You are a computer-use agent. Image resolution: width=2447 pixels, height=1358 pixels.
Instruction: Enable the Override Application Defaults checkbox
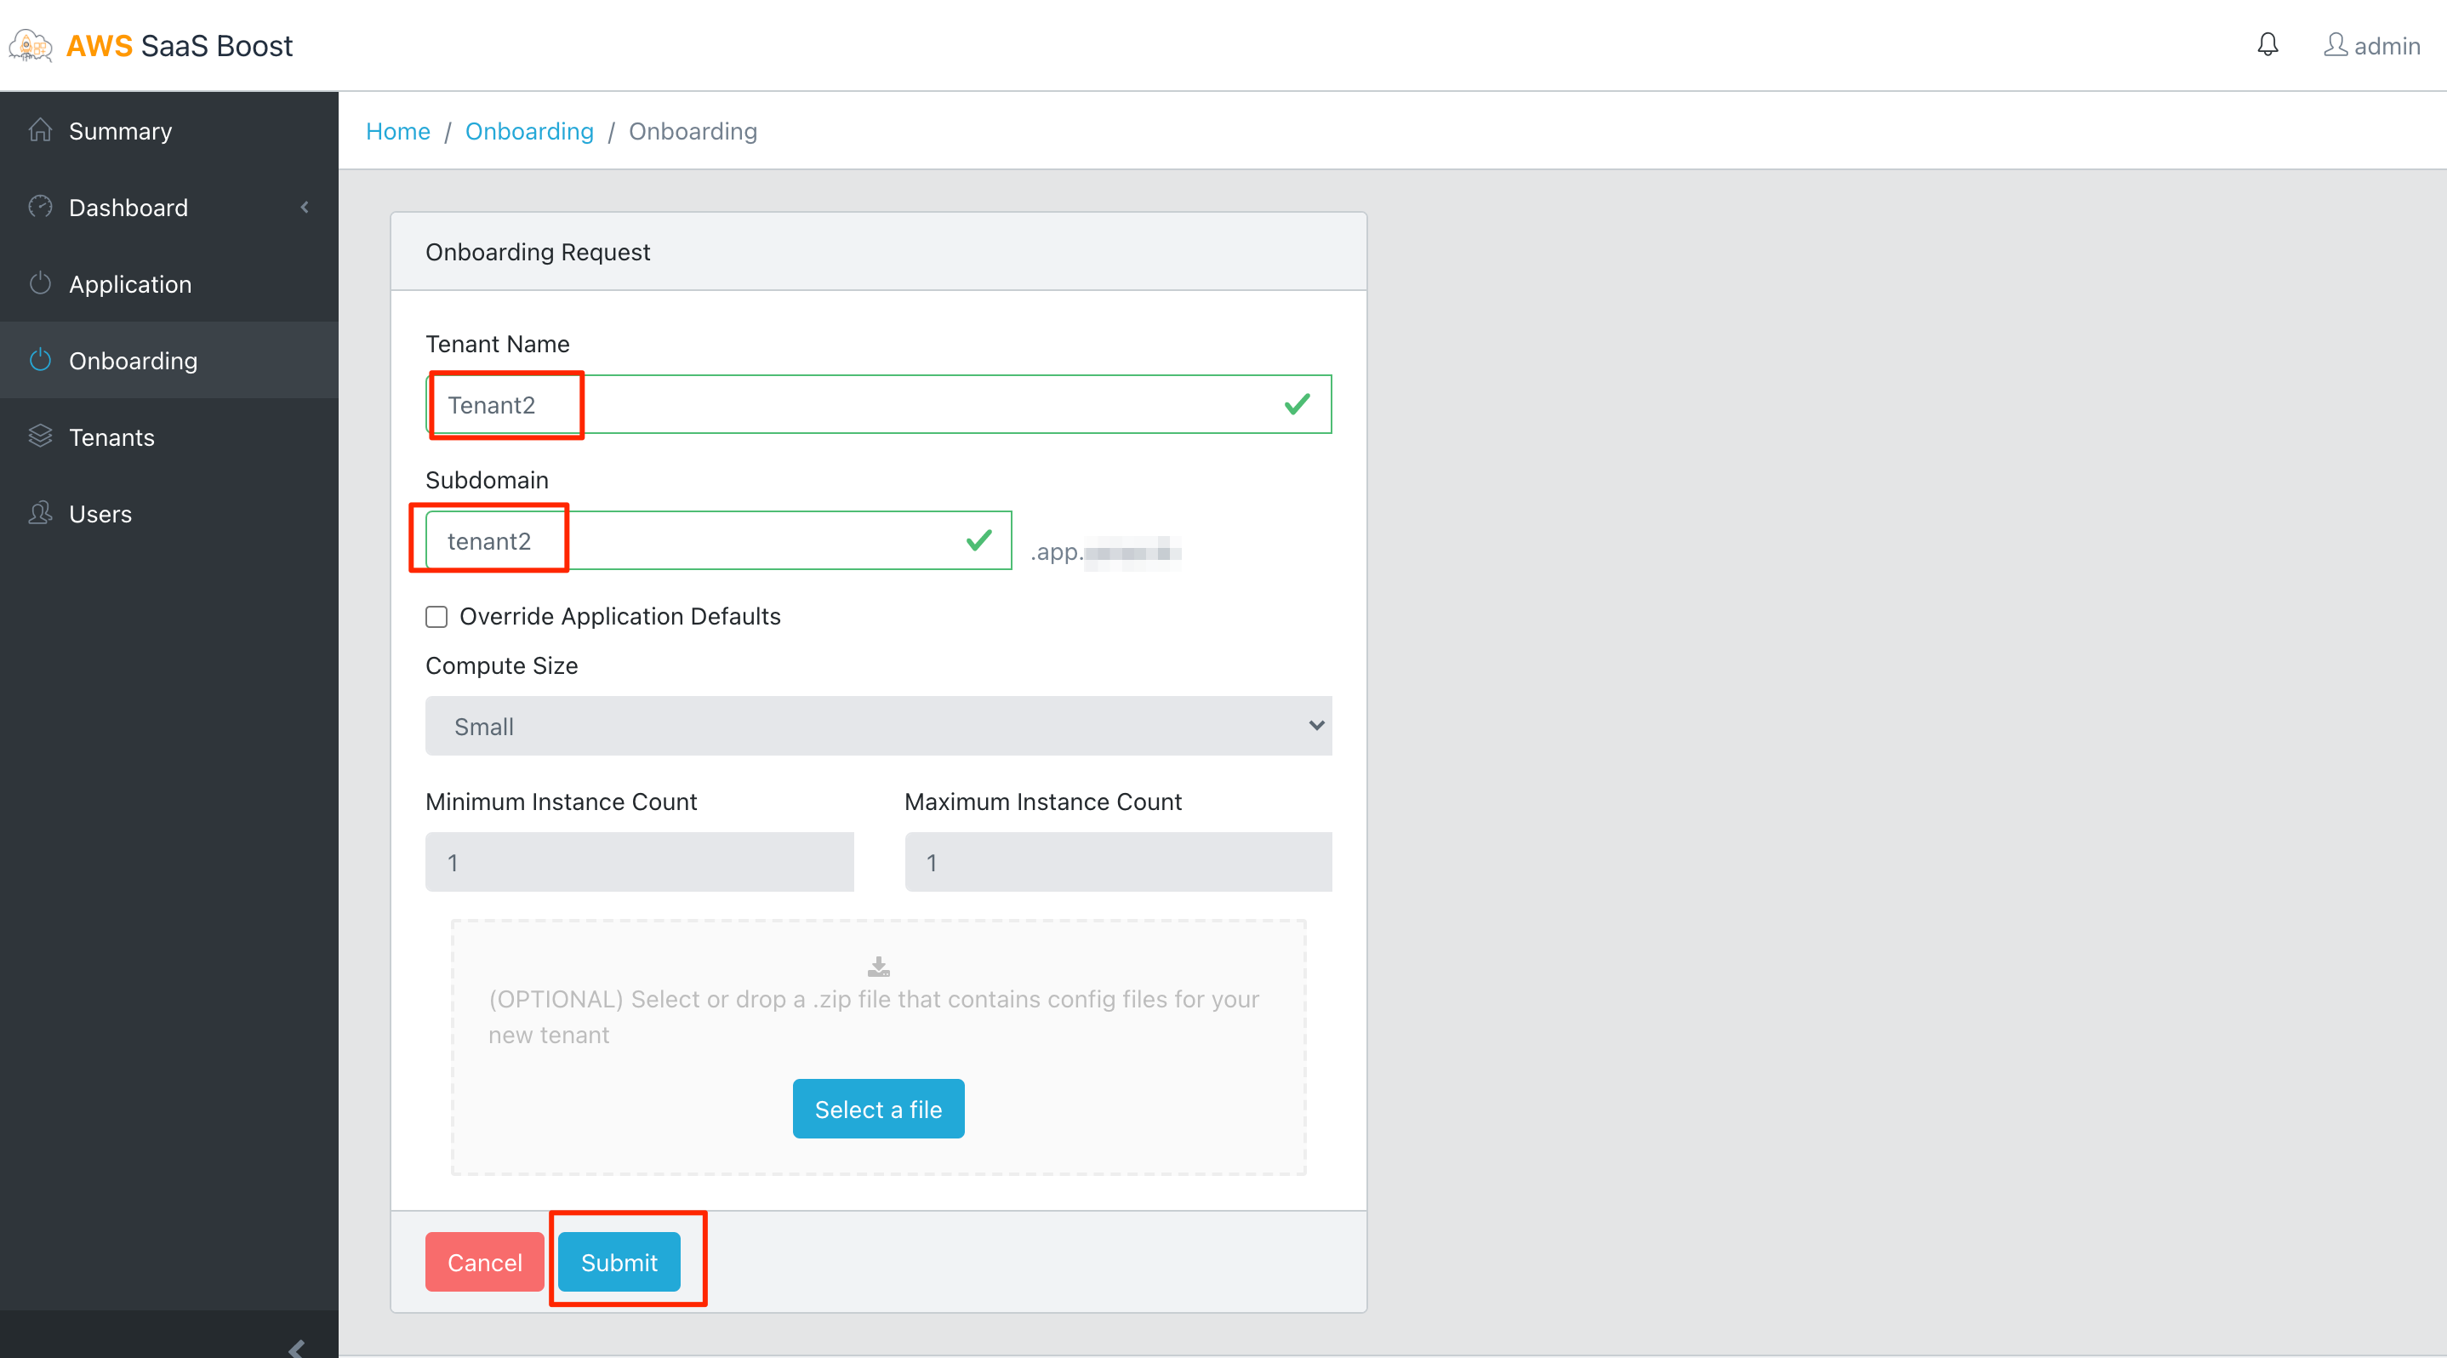[x=436, y=616]
